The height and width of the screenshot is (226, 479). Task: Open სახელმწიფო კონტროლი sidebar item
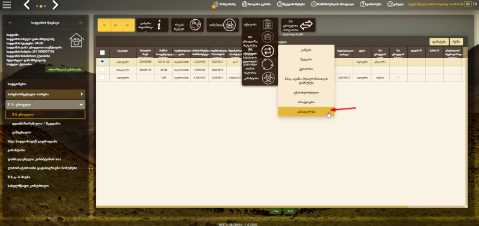coord(28,186)
